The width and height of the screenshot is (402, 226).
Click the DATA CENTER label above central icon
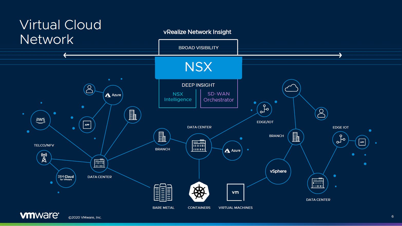199,127
